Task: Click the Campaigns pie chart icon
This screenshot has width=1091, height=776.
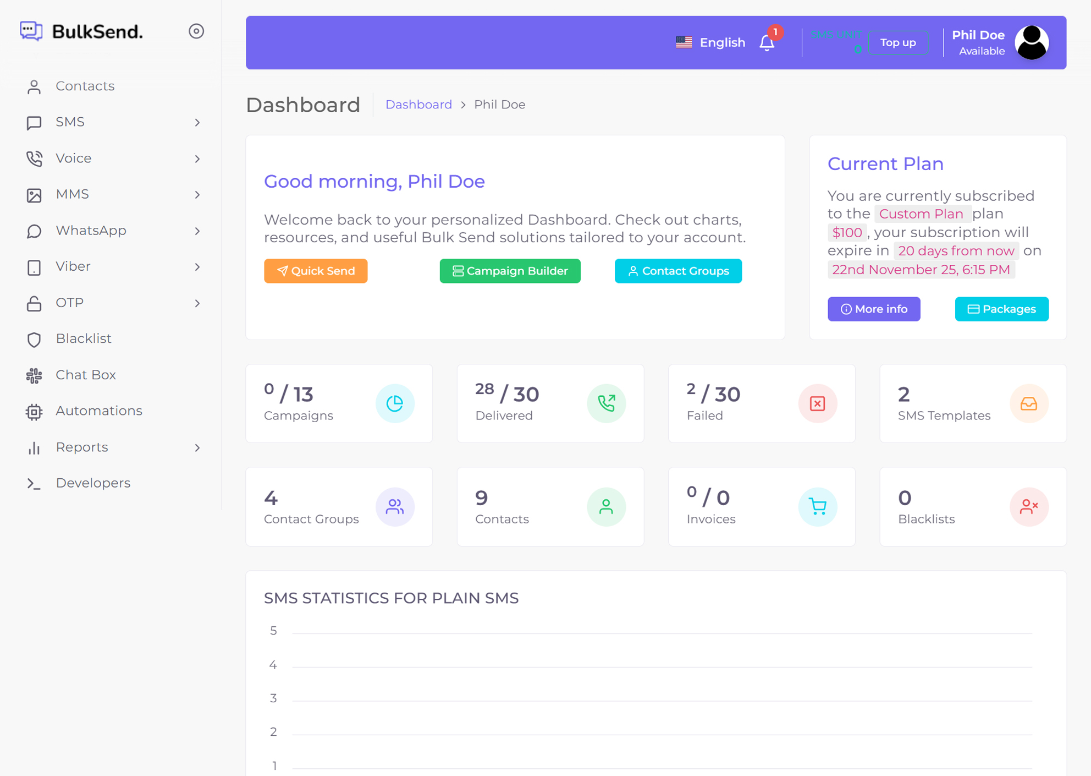Action: 395,403
